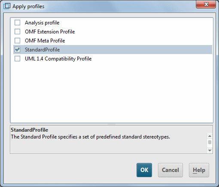Confirm with the OK button

click(144, 170)
